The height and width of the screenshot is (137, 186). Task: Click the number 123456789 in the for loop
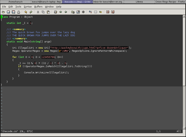pos(48,57)
